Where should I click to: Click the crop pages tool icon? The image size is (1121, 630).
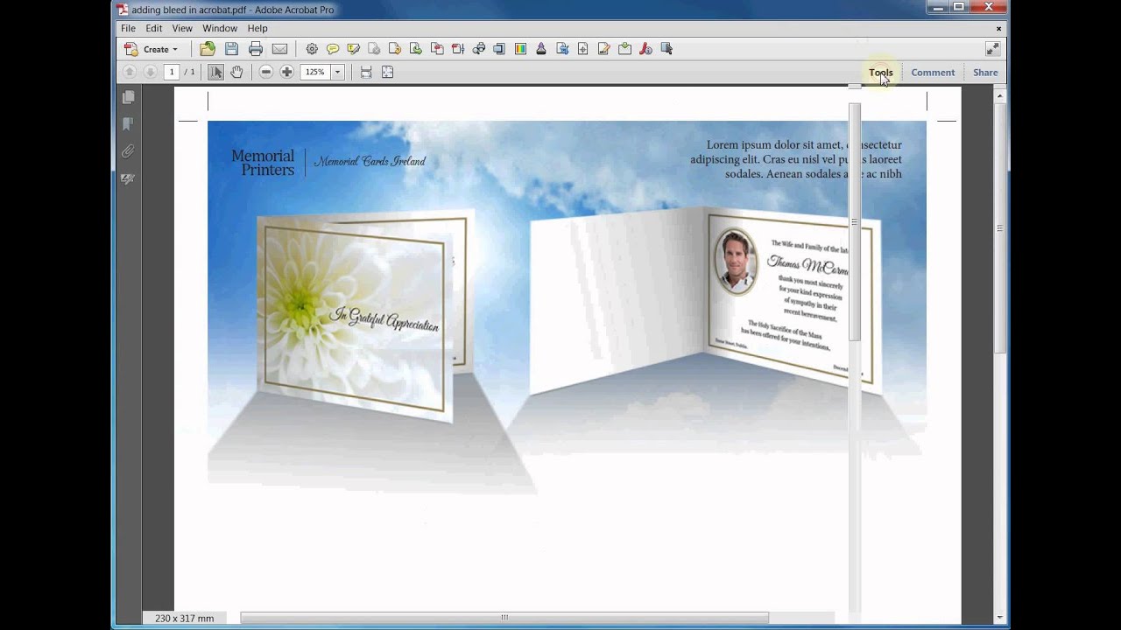[458, 49]
